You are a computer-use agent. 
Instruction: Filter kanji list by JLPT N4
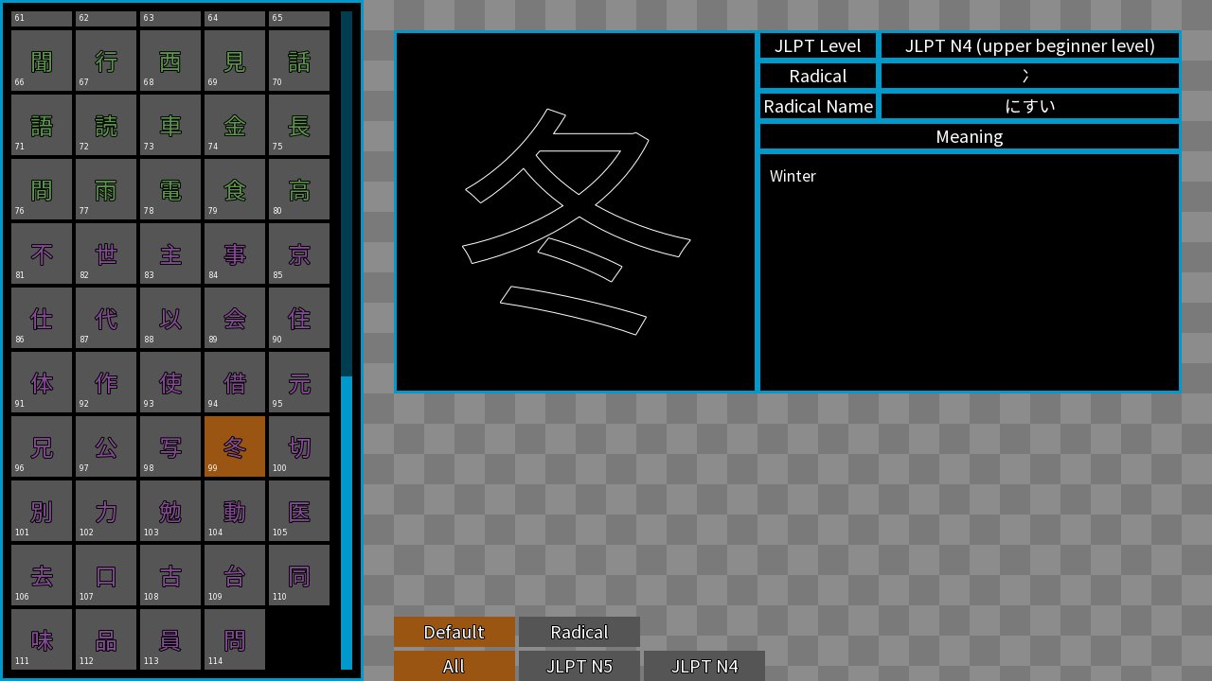click(x=704, y=666)
